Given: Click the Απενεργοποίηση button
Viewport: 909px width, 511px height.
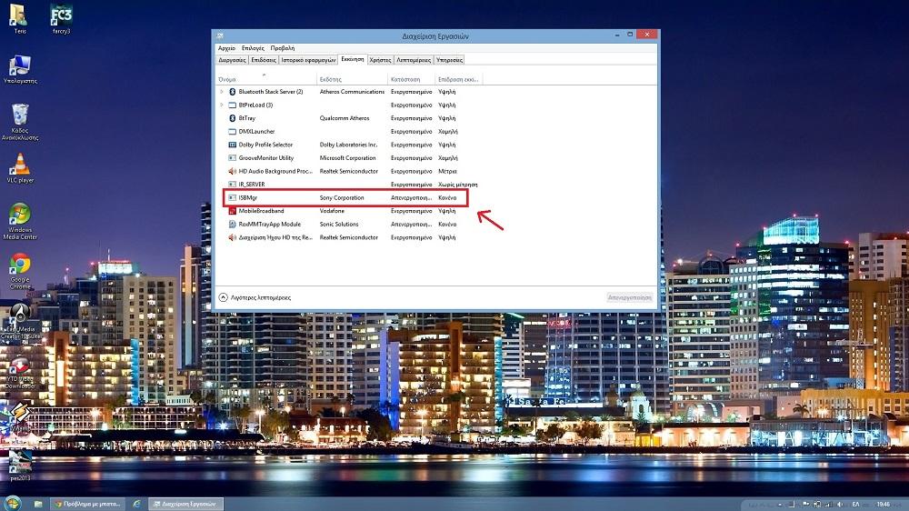Looking at the screenshot, I should click(x=630, y=297).
